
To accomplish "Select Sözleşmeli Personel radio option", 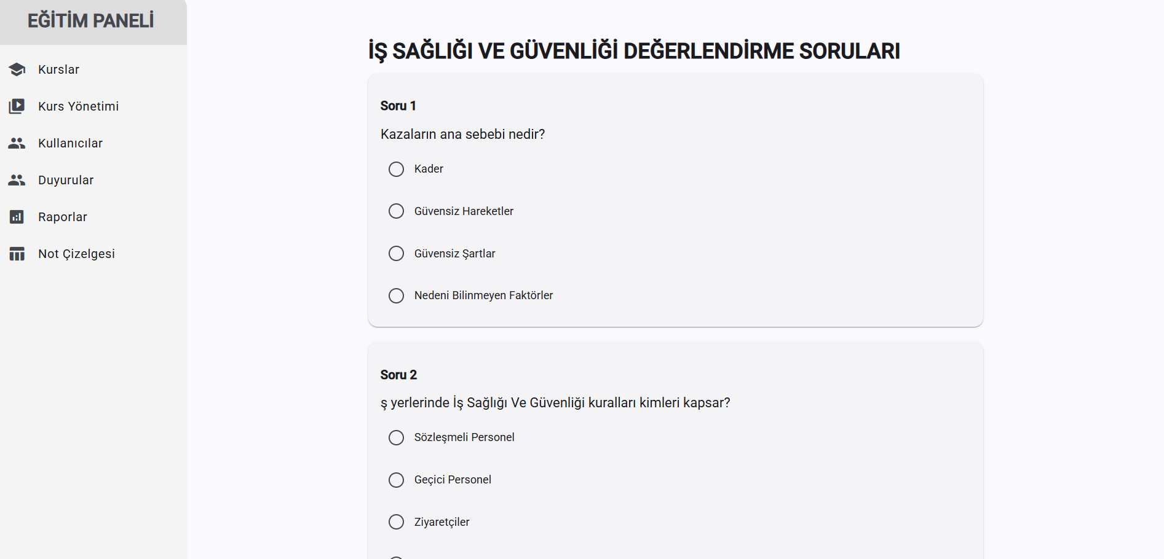I will [397, 437].
